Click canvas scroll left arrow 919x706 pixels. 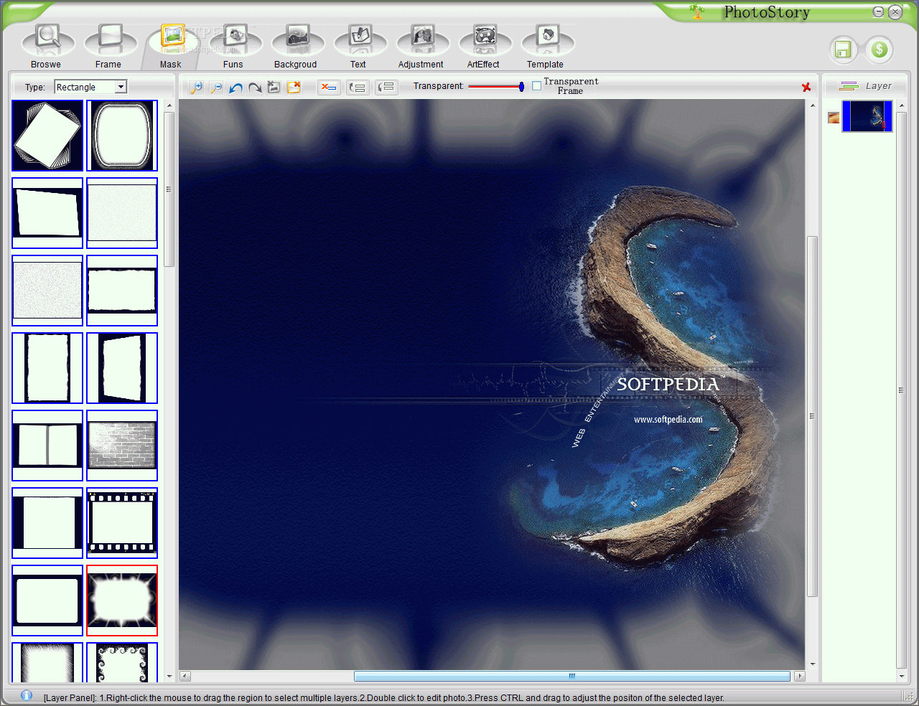tap(185, 676)
